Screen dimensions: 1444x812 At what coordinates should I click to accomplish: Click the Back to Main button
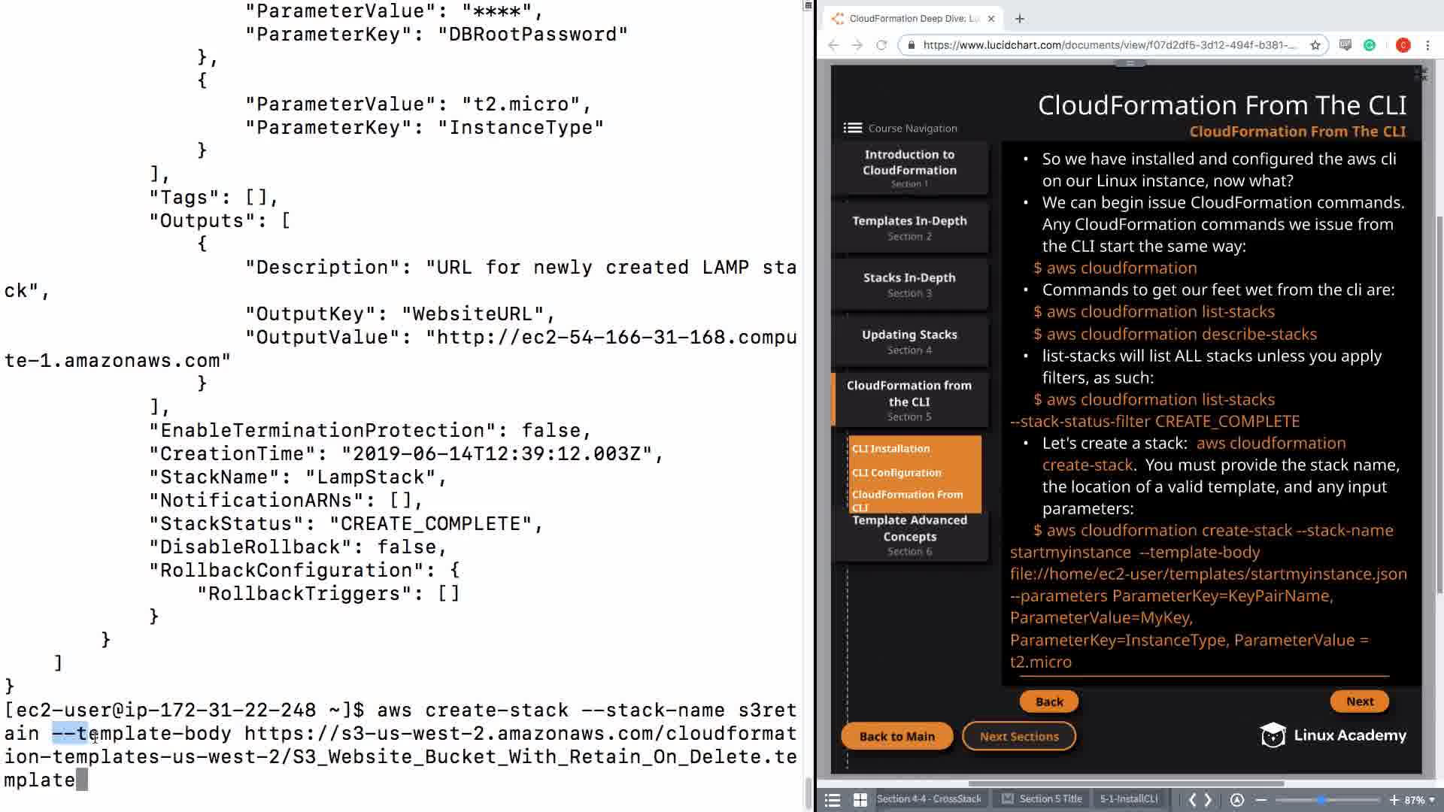tap(896, 736)
